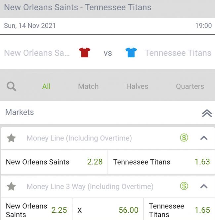The width and height of the screenshot is (215, 220).
Task: Select the All markets tab
Action: tap(46, 86)
